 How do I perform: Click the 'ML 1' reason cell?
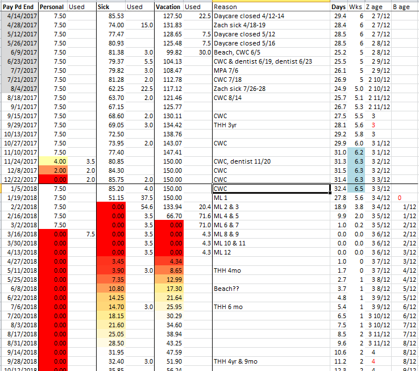pos(271,198)
